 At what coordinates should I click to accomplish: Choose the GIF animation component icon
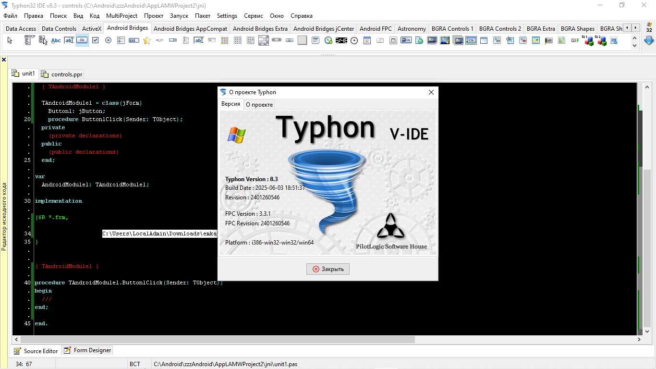click(x=575, y=40)
